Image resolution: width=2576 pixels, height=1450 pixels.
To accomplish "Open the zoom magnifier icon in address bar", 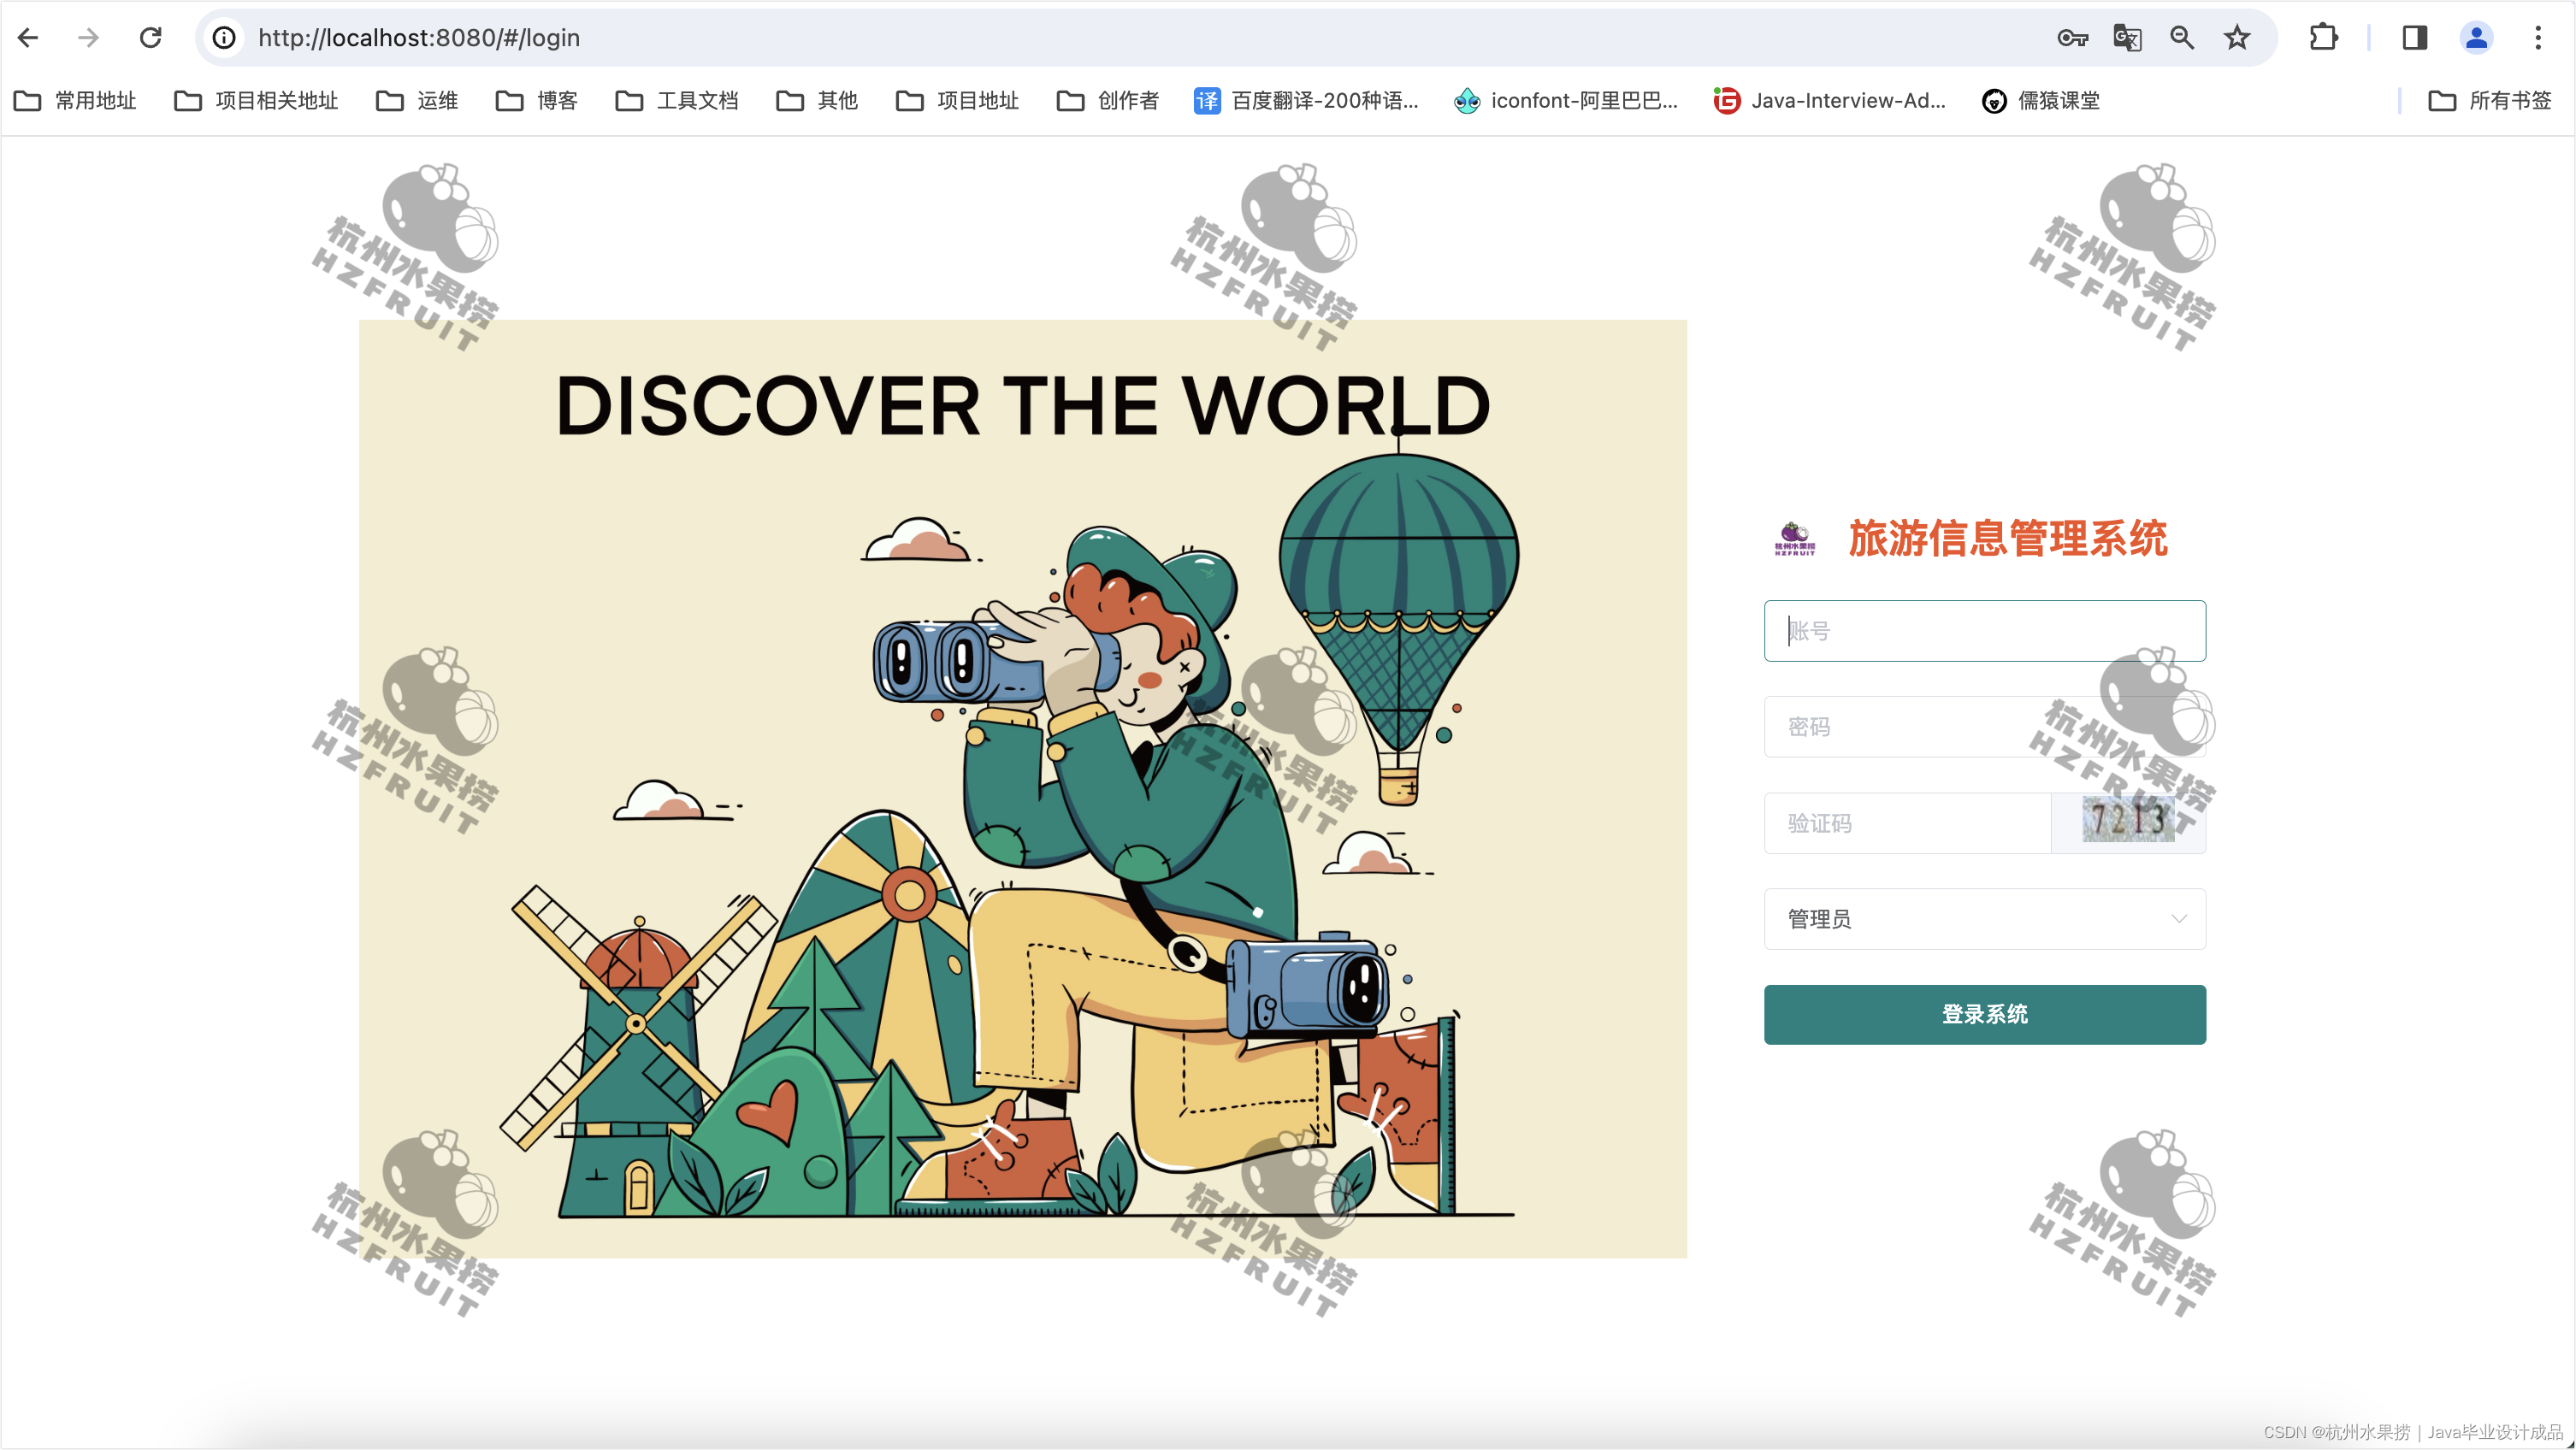I will [x=2182, y=38].
